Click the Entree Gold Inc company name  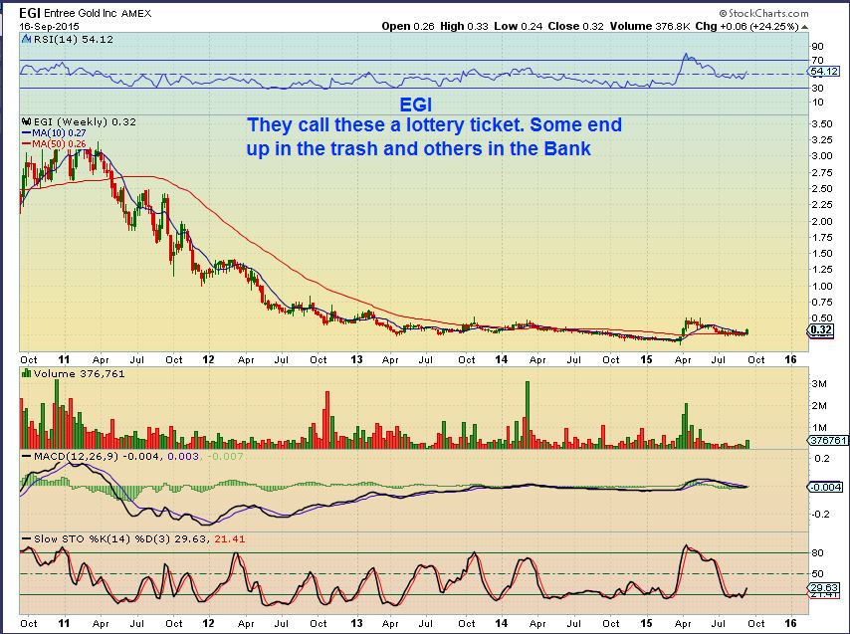click(80, 13)
